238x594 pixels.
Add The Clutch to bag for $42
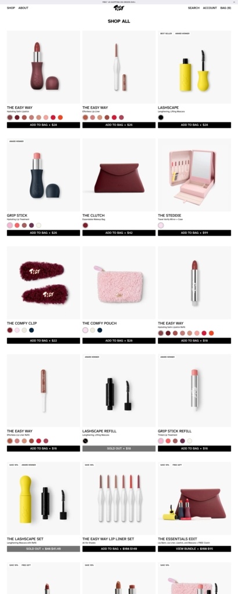point(118,233)
